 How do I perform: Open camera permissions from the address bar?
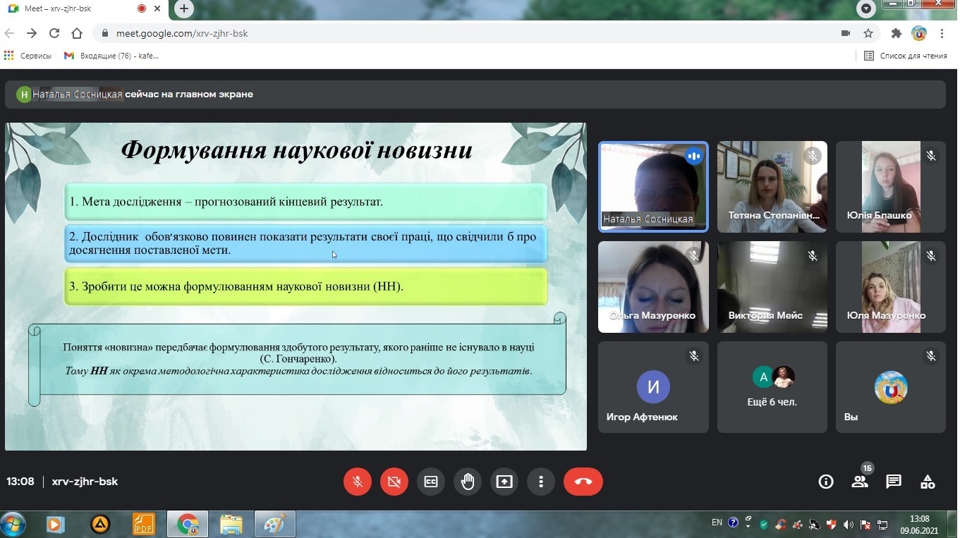pyautogui.click(x=846, y=33)
